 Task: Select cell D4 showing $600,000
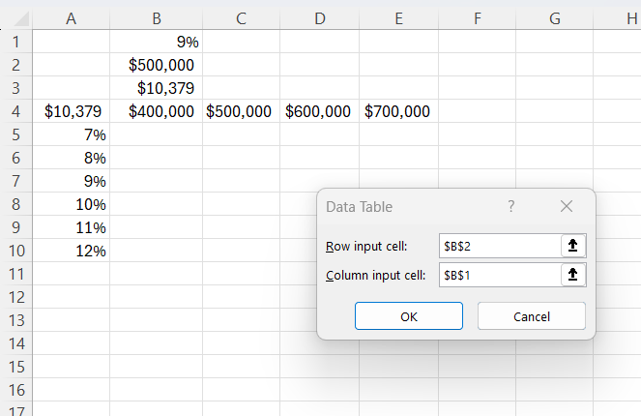[320, 111]
